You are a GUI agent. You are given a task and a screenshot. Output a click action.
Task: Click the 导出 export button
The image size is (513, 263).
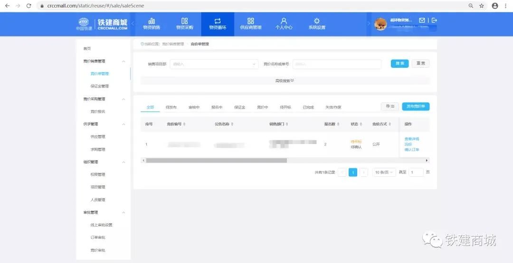[390, 106]
